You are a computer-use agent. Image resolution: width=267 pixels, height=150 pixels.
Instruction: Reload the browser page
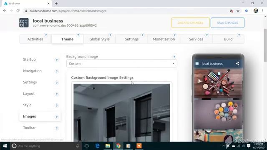point(18,11)
